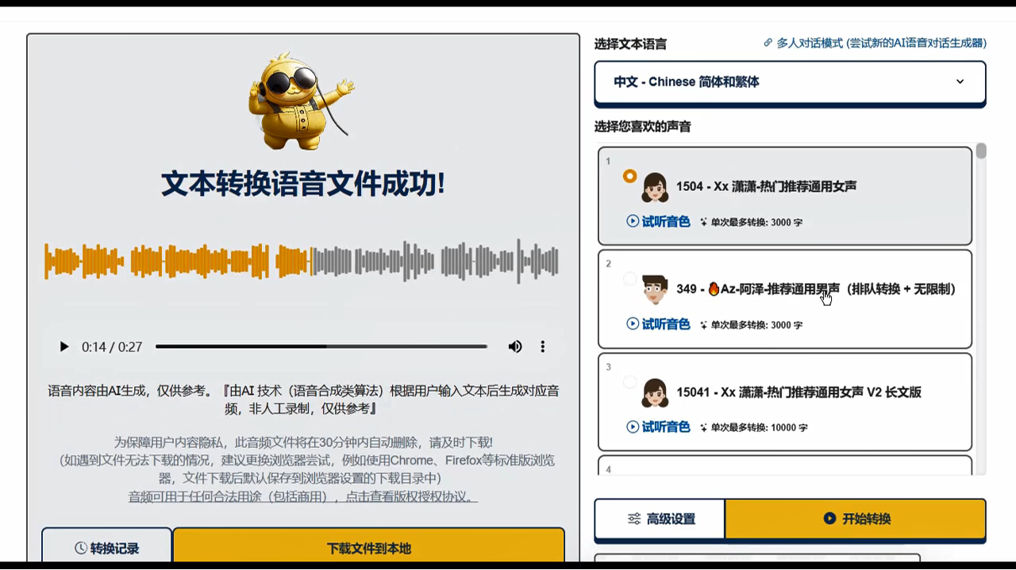The height and width of the screenshot is (570, 1016).
Task: Click the chain icon beside 多人对话模式
Action: [x=768, y=43]
